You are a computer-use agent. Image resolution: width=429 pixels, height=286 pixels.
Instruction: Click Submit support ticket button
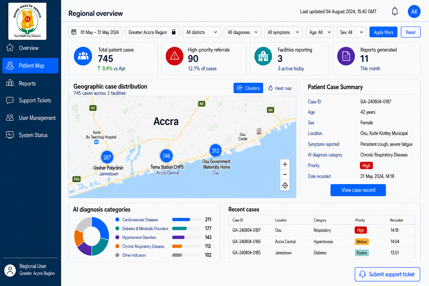click(x=387, y=274)
